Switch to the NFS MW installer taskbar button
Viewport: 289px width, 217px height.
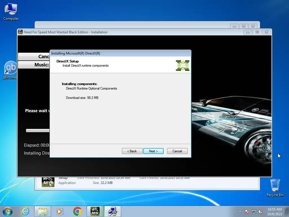click(x=95, y=211)
